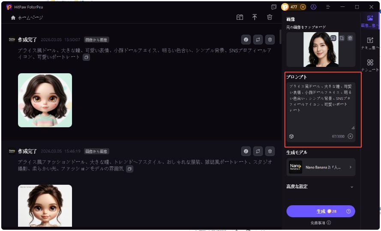This screenshot has width=381, height=231.
Task: Focus the プロンプト text input field
Action: tap(321, 107)
